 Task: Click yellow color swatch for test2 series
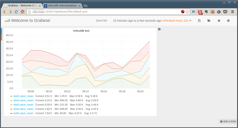11,100
